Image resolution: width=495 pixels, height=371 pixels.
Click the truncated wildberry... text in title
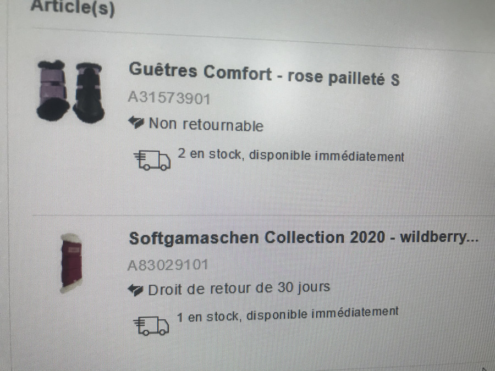pyautogui.click(x=439, y=237)
